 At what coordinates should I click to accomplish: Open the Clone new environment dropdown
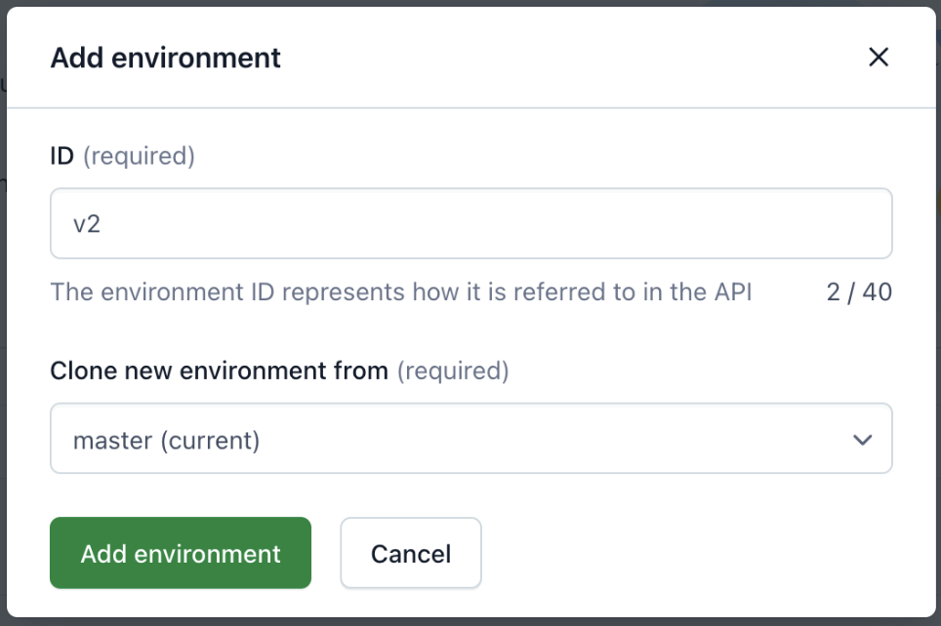point(470,439)
